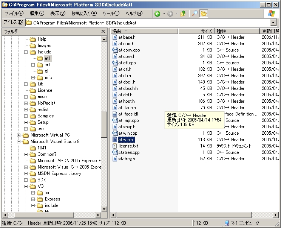Select the atldbcli.h file icon
The image size is (281, 228).
[115, 82]
